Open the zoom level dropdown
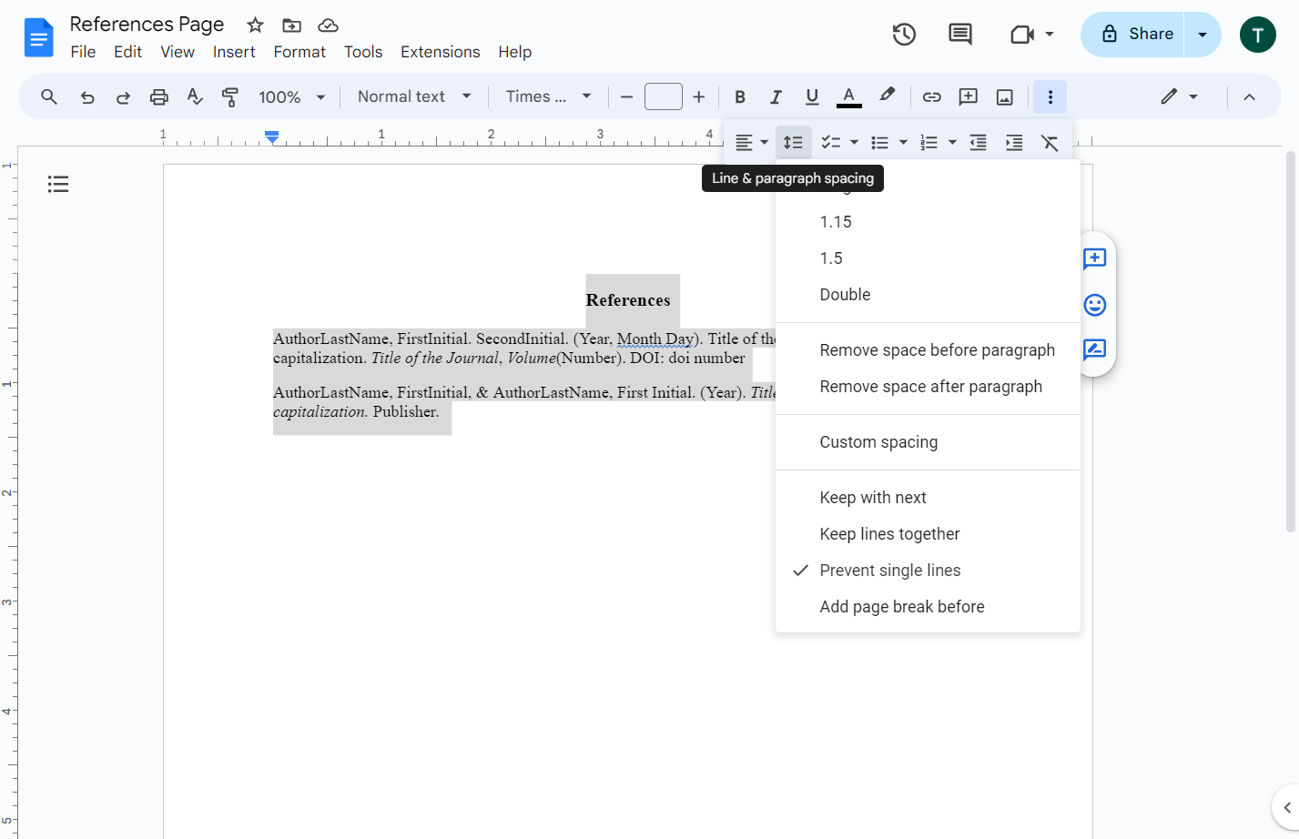This screenshot has width=1299, height=839. tap(292, 96)
